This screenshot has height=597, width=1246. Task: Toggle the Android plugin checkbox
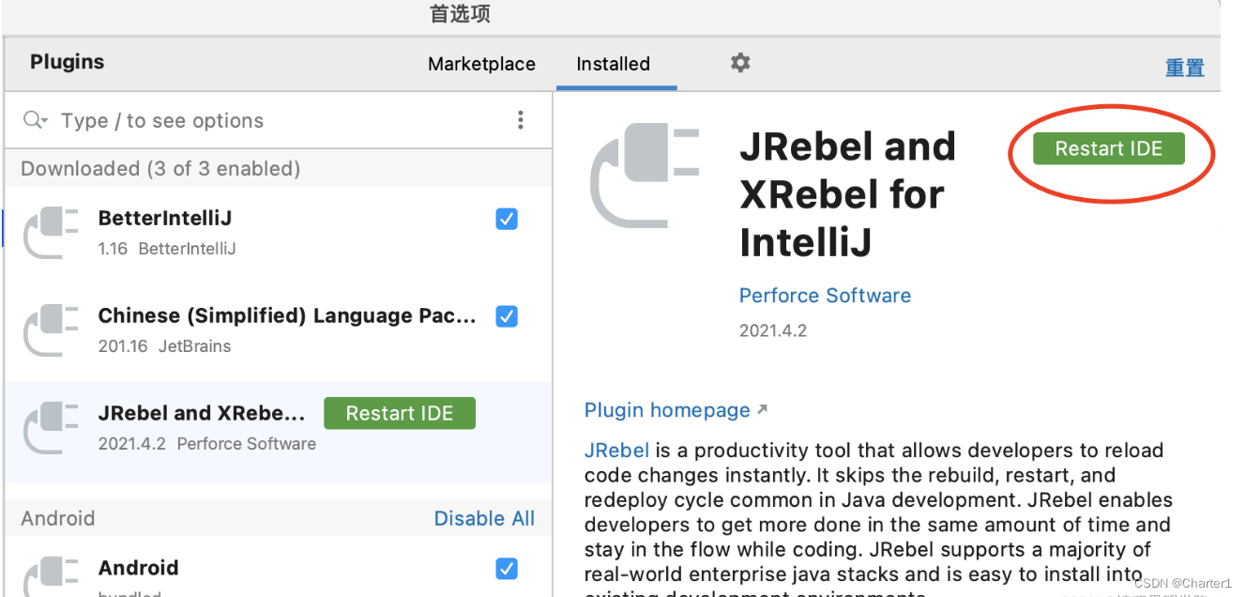(507, 568)
